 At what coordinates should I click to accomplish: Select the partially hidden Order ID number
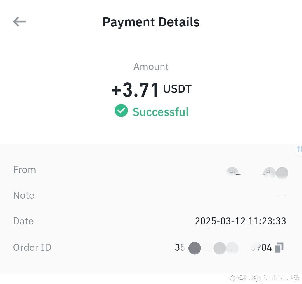pos(223,248)
